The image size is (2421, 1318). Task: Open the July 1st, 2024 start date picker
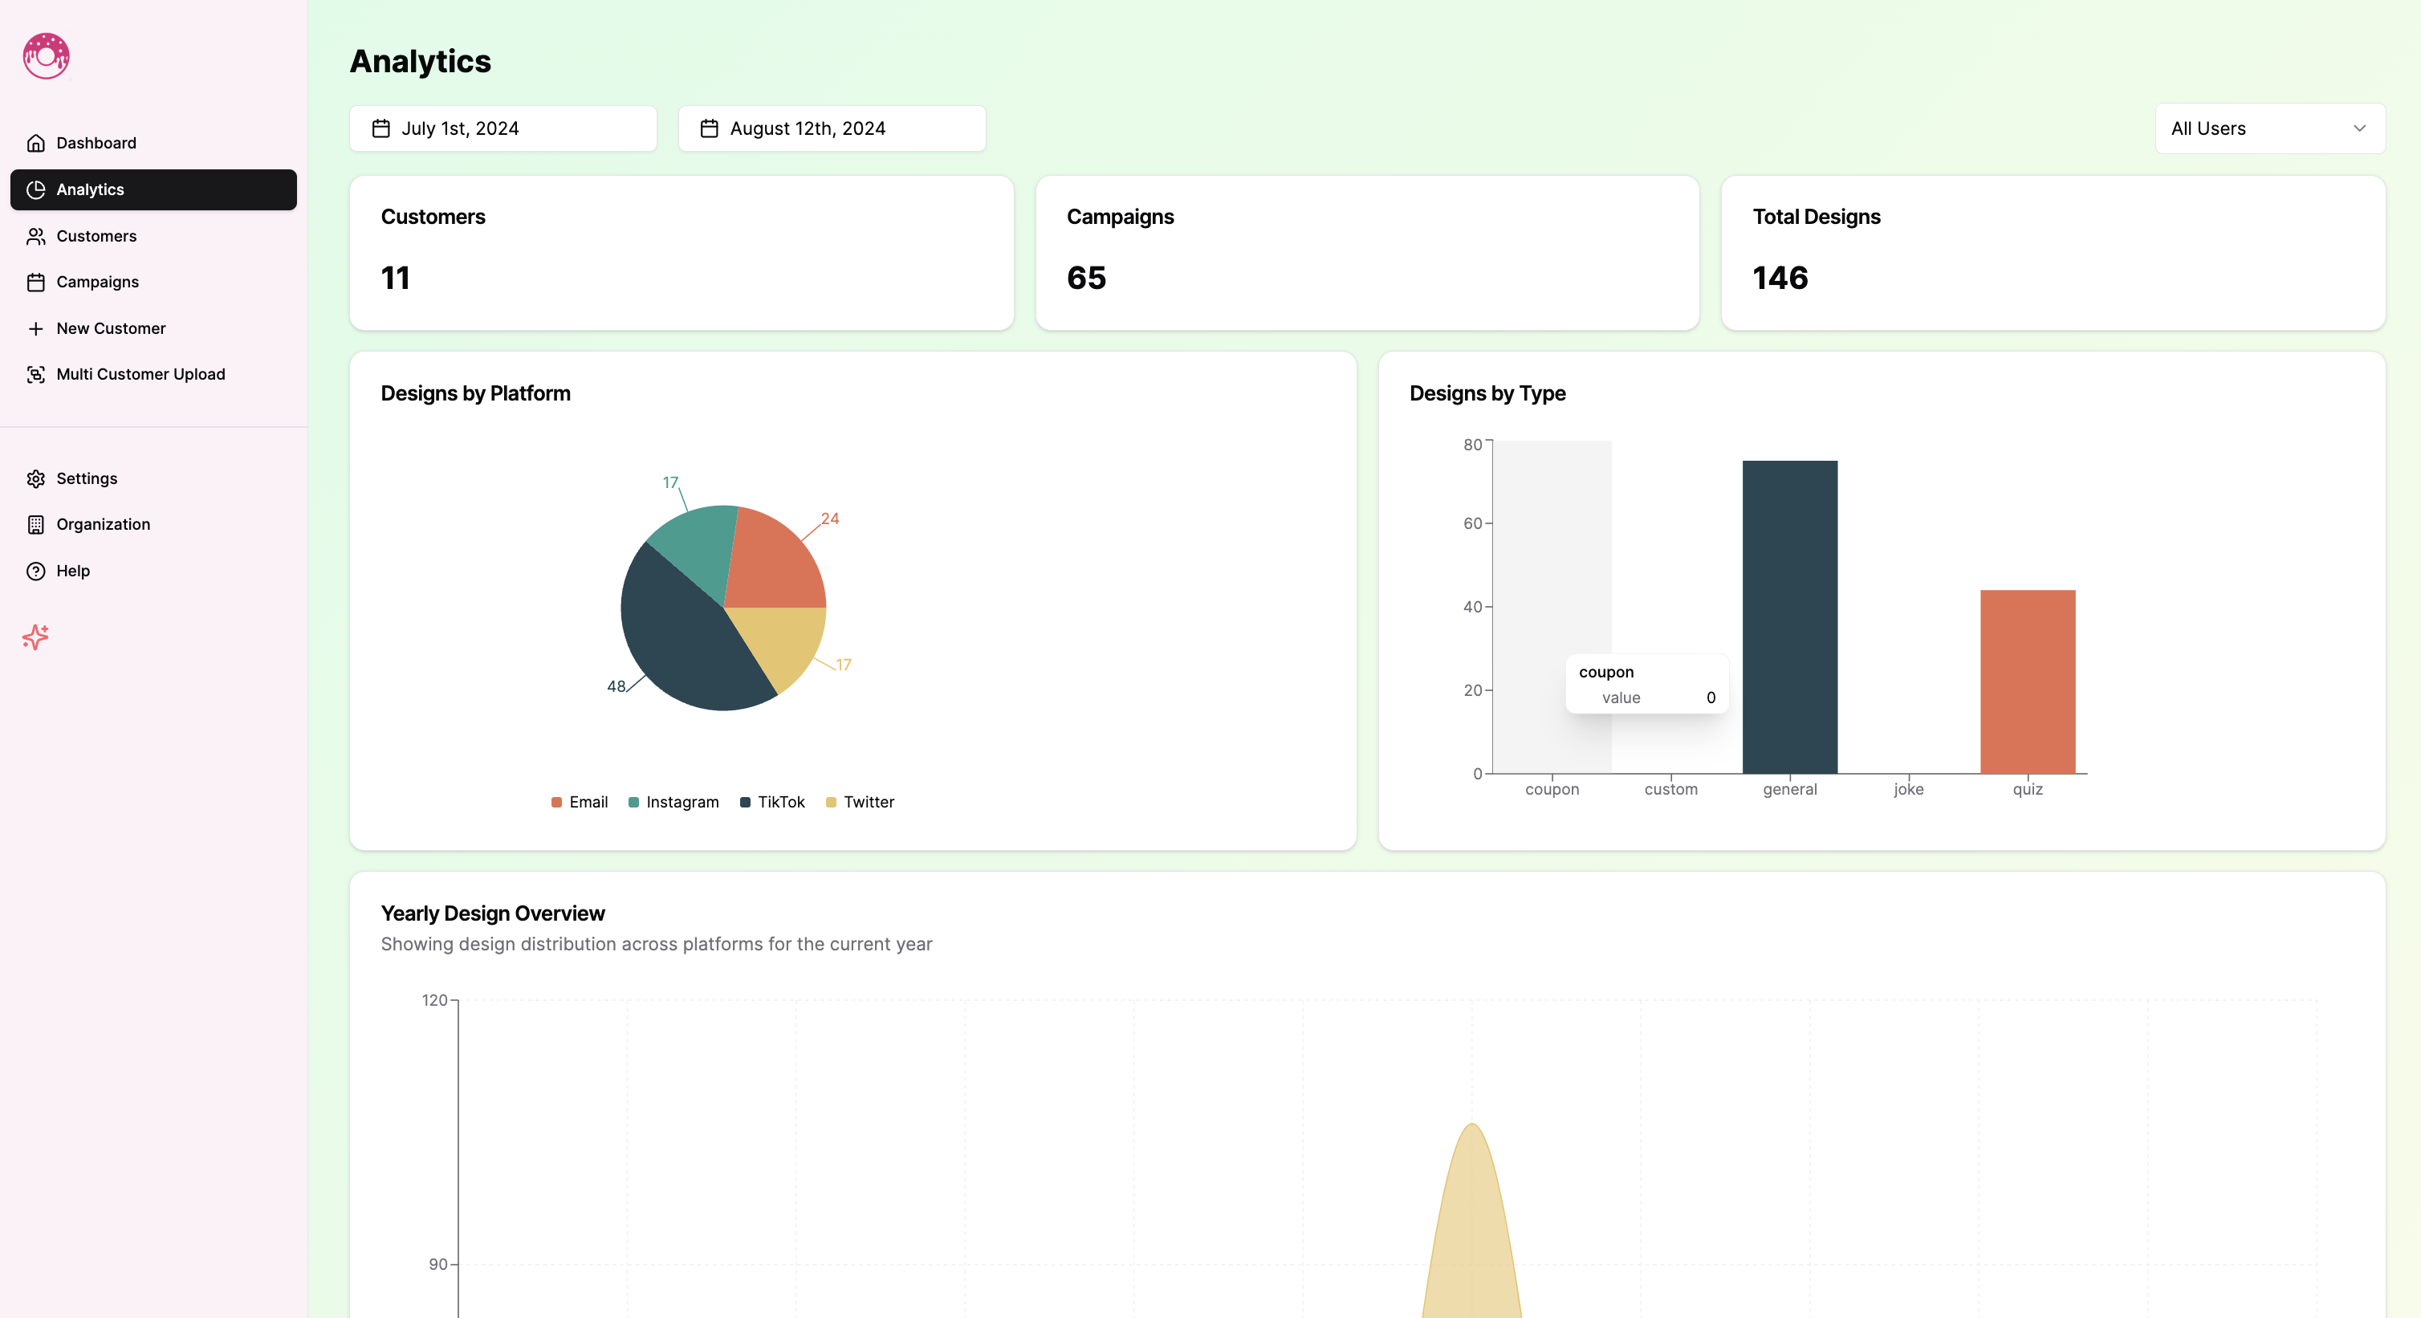click(x=503, y=128)
